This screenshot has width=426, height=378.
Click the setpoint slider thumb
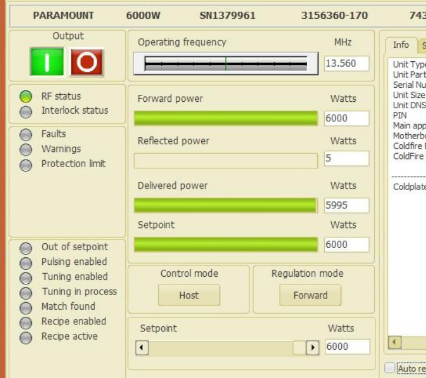299,347
